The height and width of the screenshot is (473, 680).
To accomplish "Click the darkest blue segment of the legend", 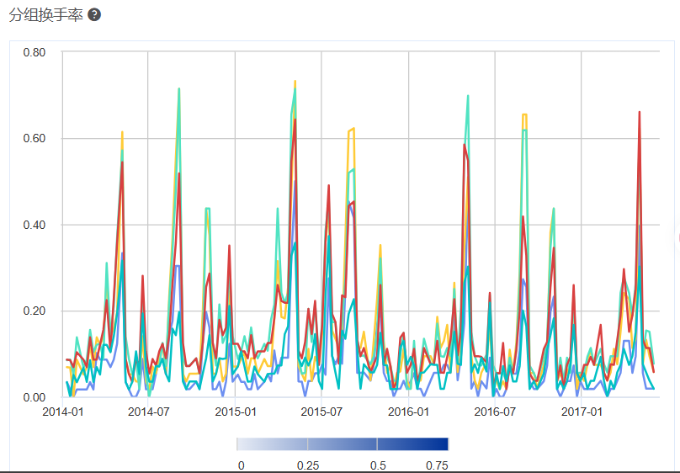I will (x=412, y=444).
